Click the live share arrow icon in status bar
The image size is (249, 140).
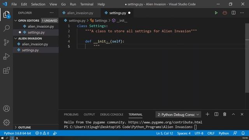[55, 133]
